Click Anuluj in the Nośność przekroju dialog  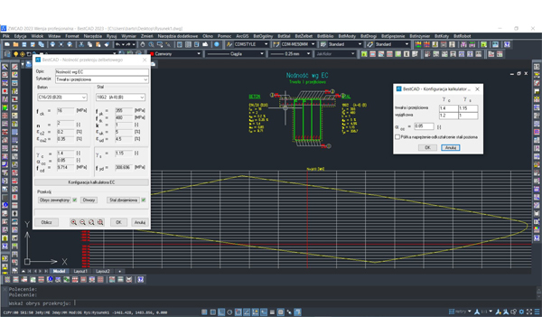140,222
